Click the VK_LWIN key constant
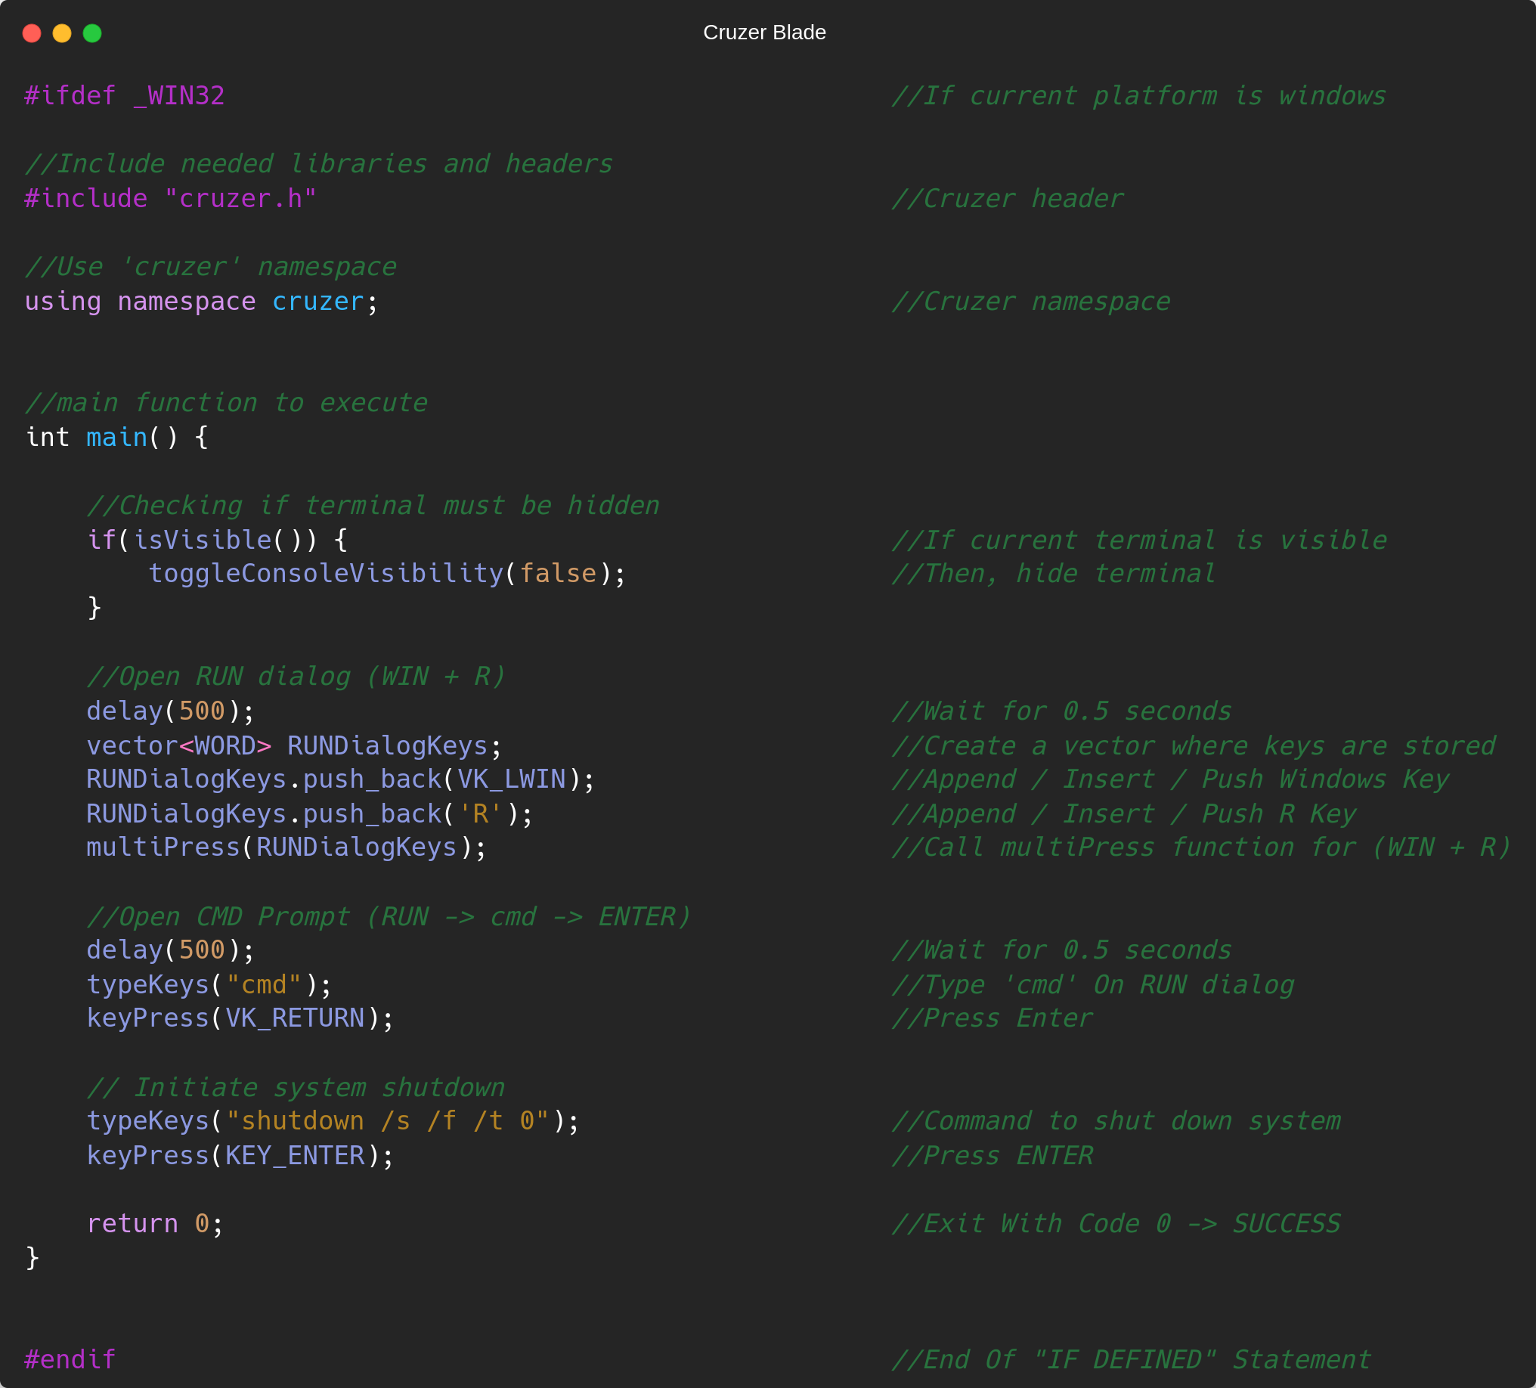The height and width of the screenshot is (1388, 1536). 511,779
